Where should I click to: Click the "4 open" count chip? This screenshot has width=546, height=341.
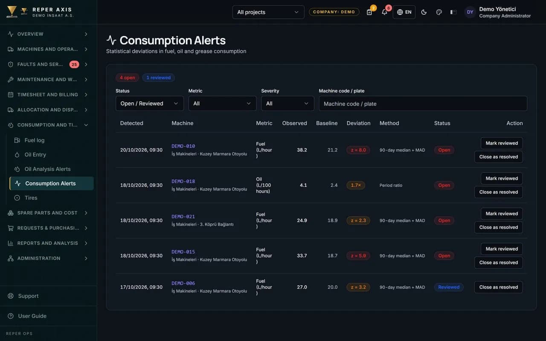pyautogui.click(x=127, y=78)
